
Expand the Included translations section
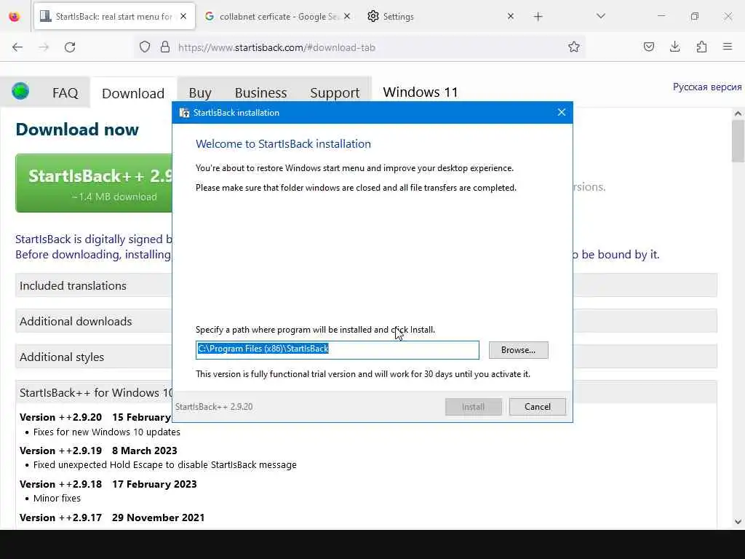pyautogui.click(x=94, y=285)
